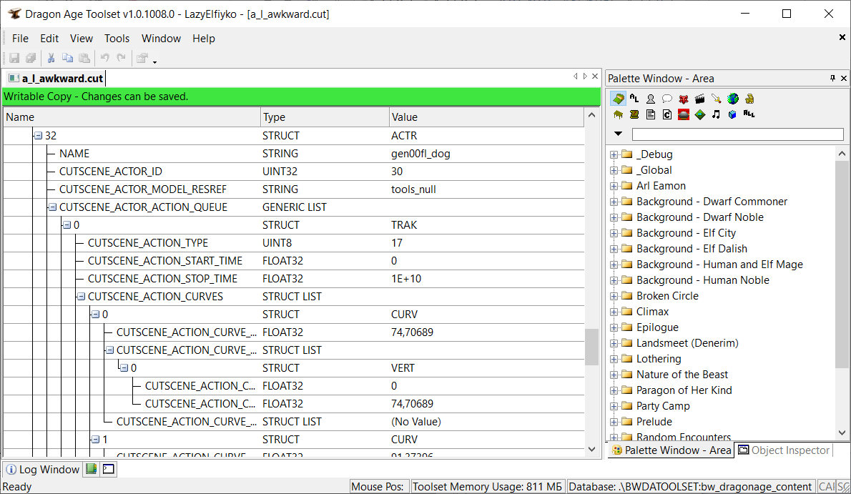Select the Conversation speech bubble icon
This screenshot has width=851, height=494.
tap(667, 99)
